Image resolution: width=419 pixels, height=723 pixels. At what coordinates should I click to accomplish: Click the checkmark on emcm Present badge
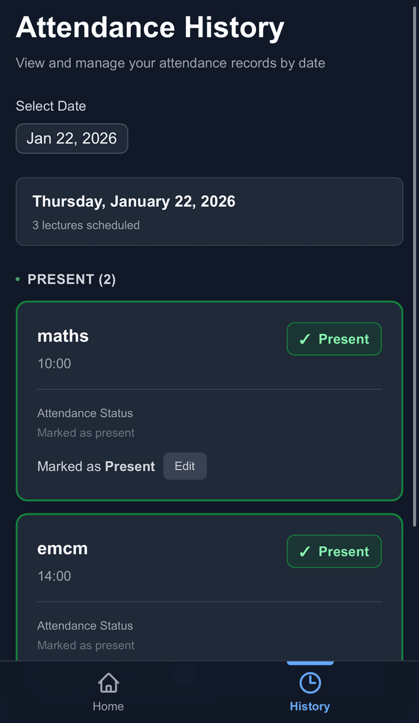coord(304,551)
